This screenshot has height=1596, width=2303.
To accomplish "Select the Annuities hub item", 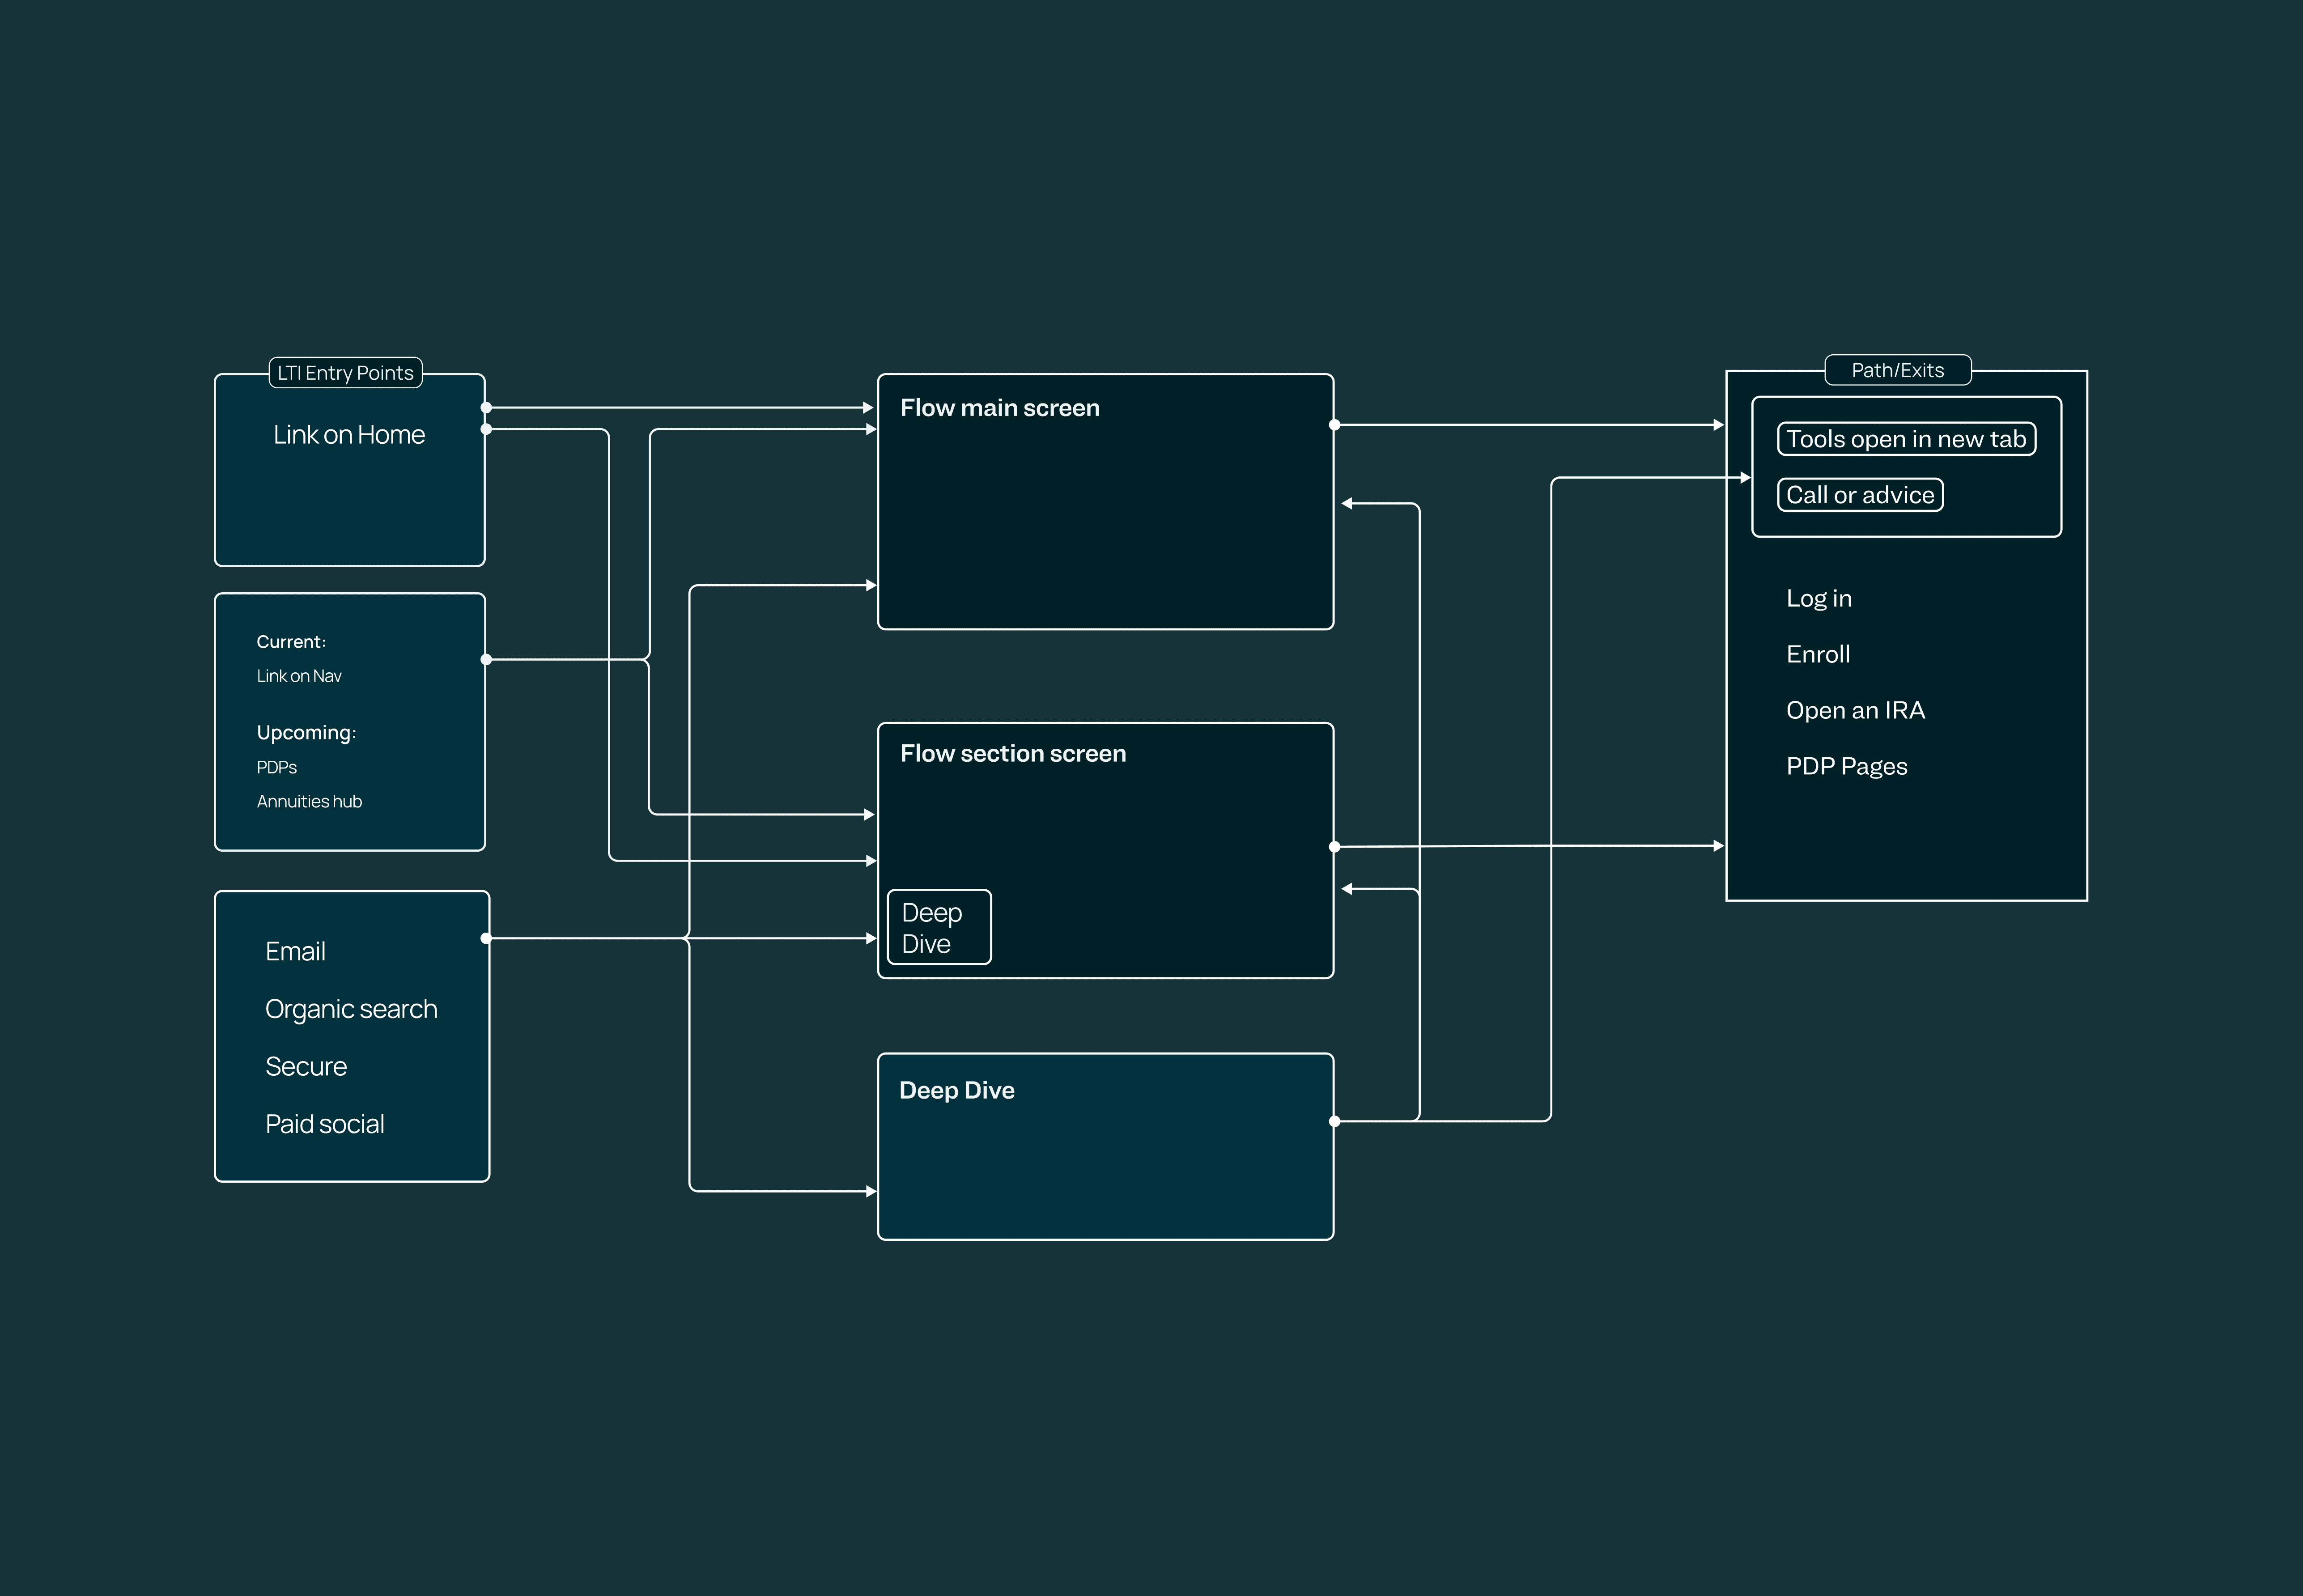I will coord(309,801).
